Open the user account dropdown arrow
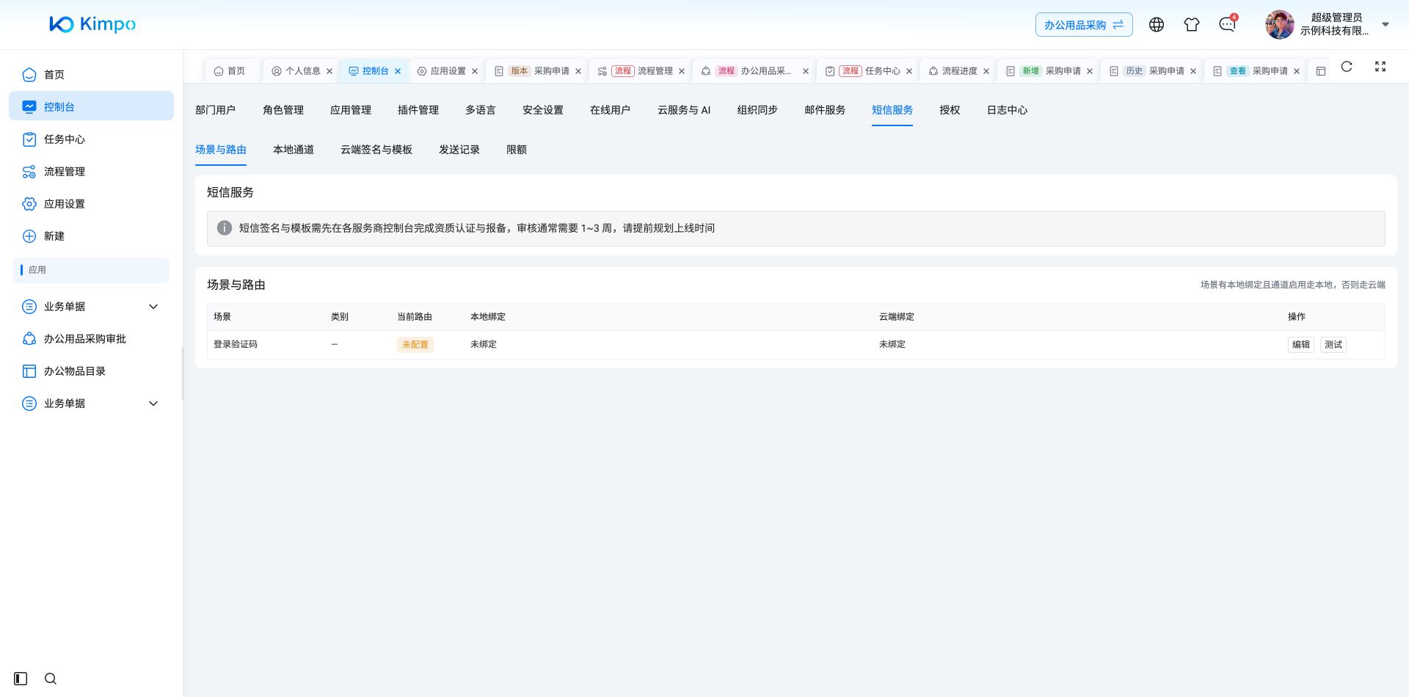Image resolution: width=1409 pixels, height=697 pixels. 1386,24
